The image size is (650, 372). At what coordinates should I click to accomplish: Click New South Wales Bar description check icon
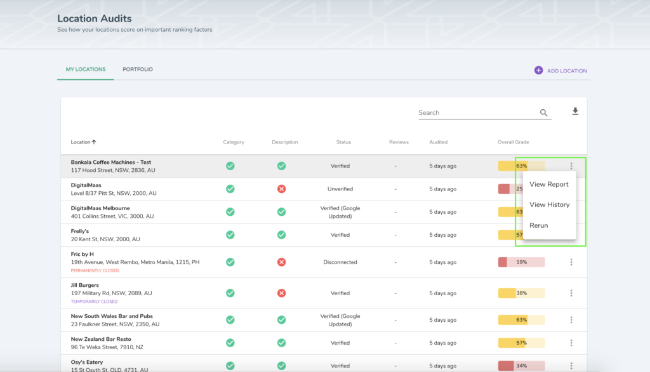pyautogui.click(x=281, y=320)
